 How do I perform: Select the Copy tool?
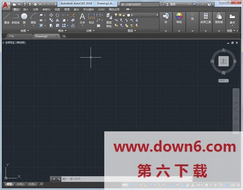(x=51, y=20)
